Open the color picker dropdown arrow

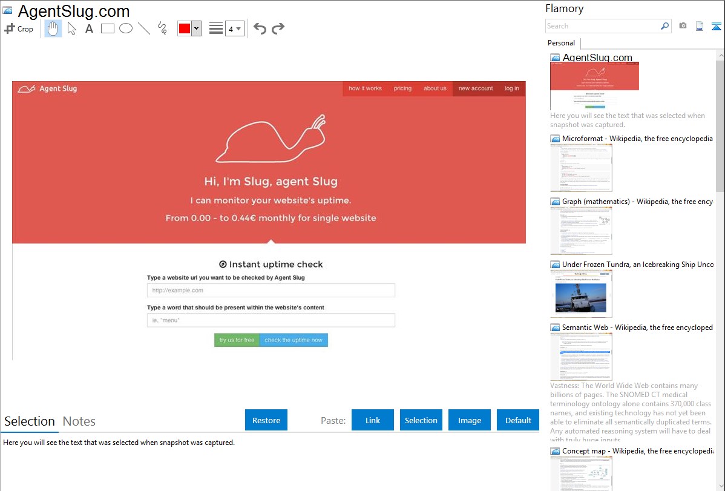[196, 28]
